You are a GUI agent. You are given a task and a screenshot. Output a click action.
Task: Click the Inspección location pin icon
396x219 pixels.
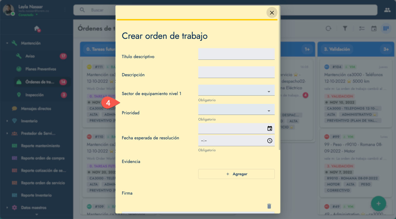tap(19, 95)
